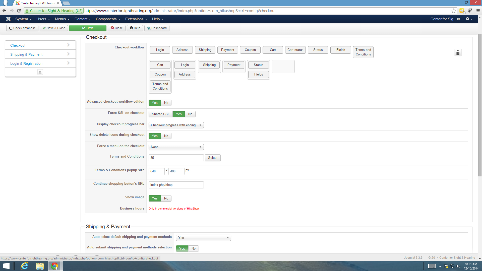Set Advanced checkout workflow edition to No
Image resolution: width=482 pixels, height=271 pixels.
166,103
